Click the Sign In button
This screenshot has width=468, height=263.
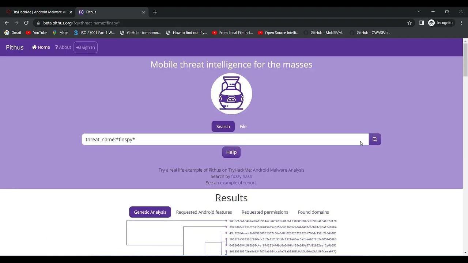(86, 47)
